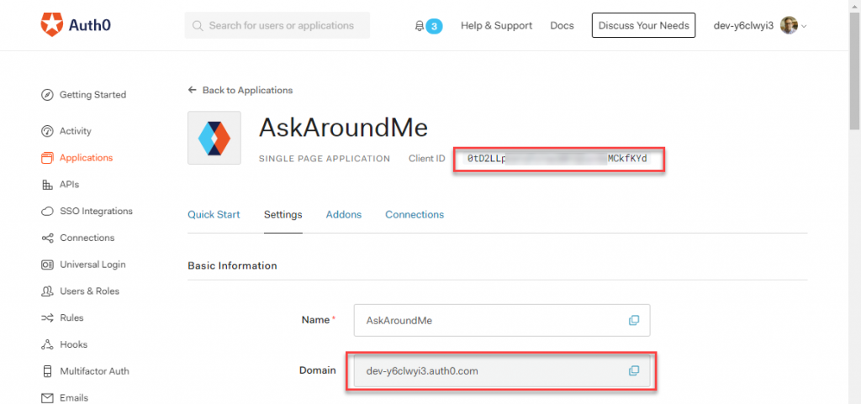This screenshot has width=861, height=404.
Task: Open the Help & Support link
Action: point(496,26)
